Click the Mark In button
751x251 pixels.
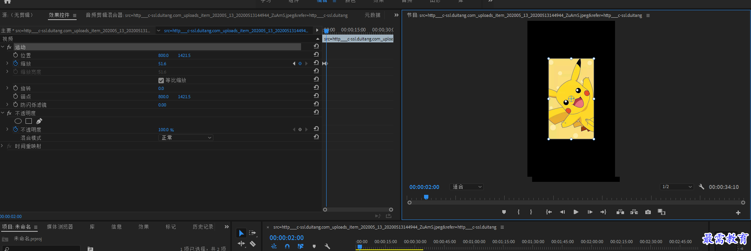click(x=519, y=212)
